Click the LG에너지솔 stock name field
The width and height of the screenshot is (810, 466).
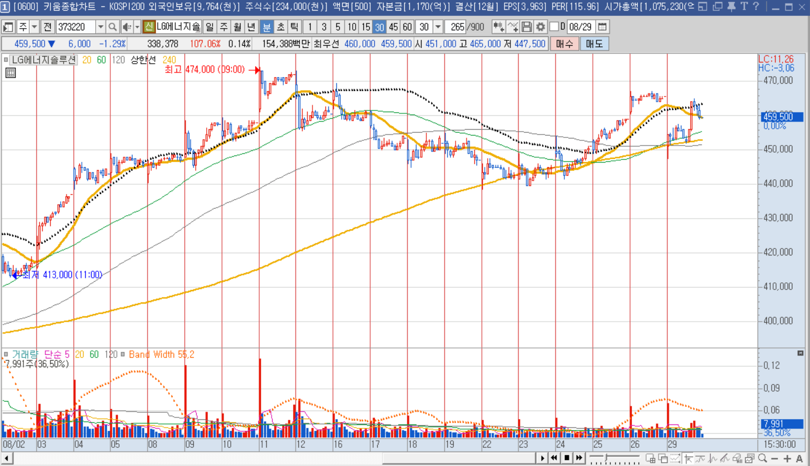(178, 27)
